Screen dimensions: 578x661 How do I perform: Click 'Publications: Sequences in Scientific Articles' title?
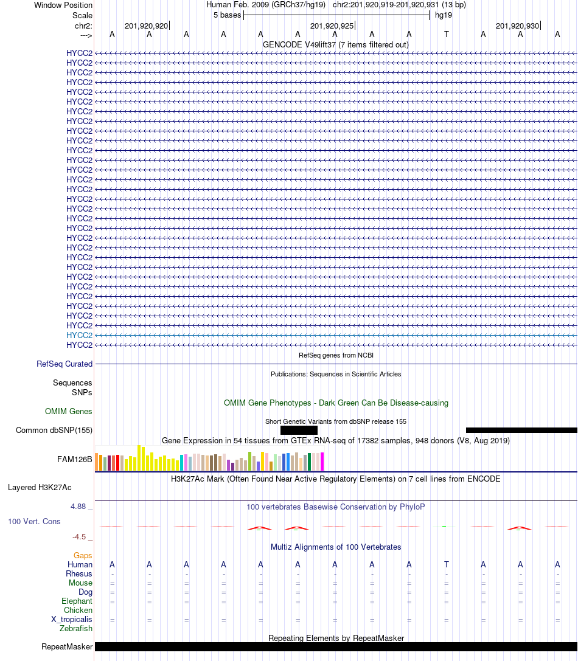[336, 375]
